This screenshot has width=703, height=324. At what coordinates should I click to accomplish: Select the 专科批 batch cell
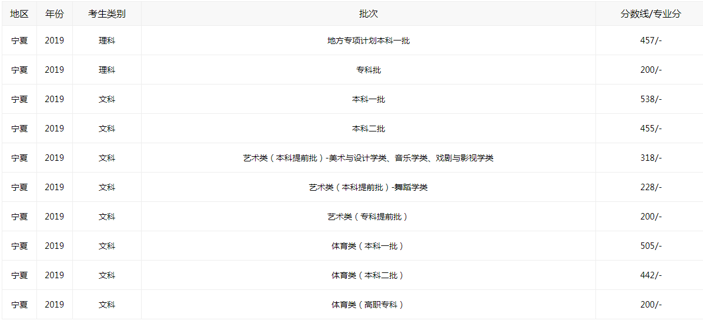click(368, 70)
